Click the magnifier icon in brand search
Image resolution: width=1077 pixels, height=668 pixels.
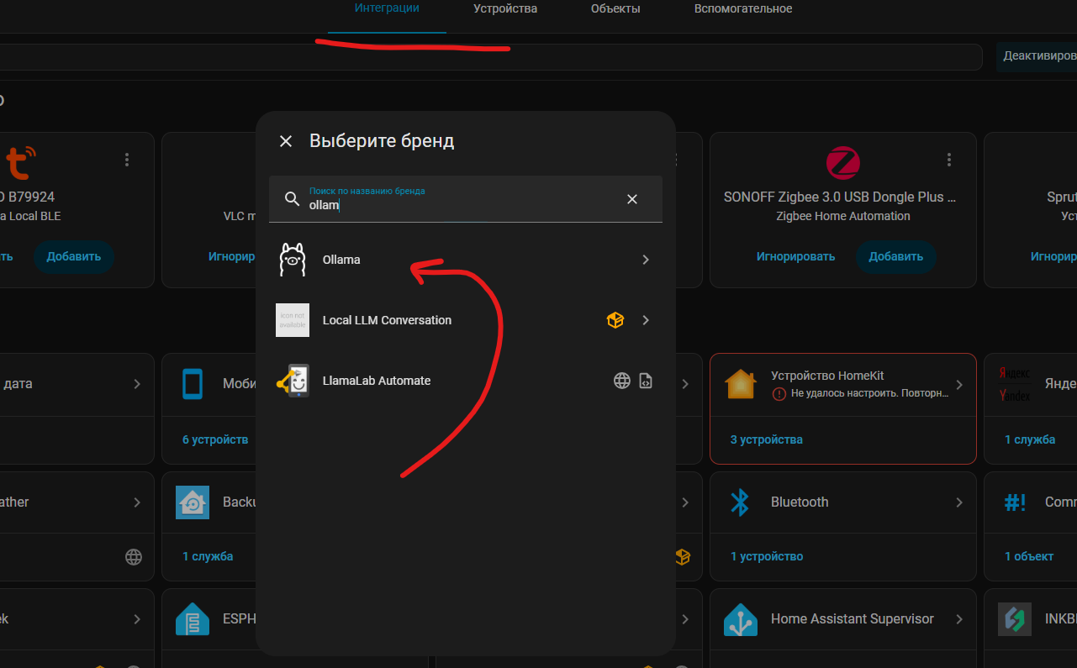pos(292,199)
